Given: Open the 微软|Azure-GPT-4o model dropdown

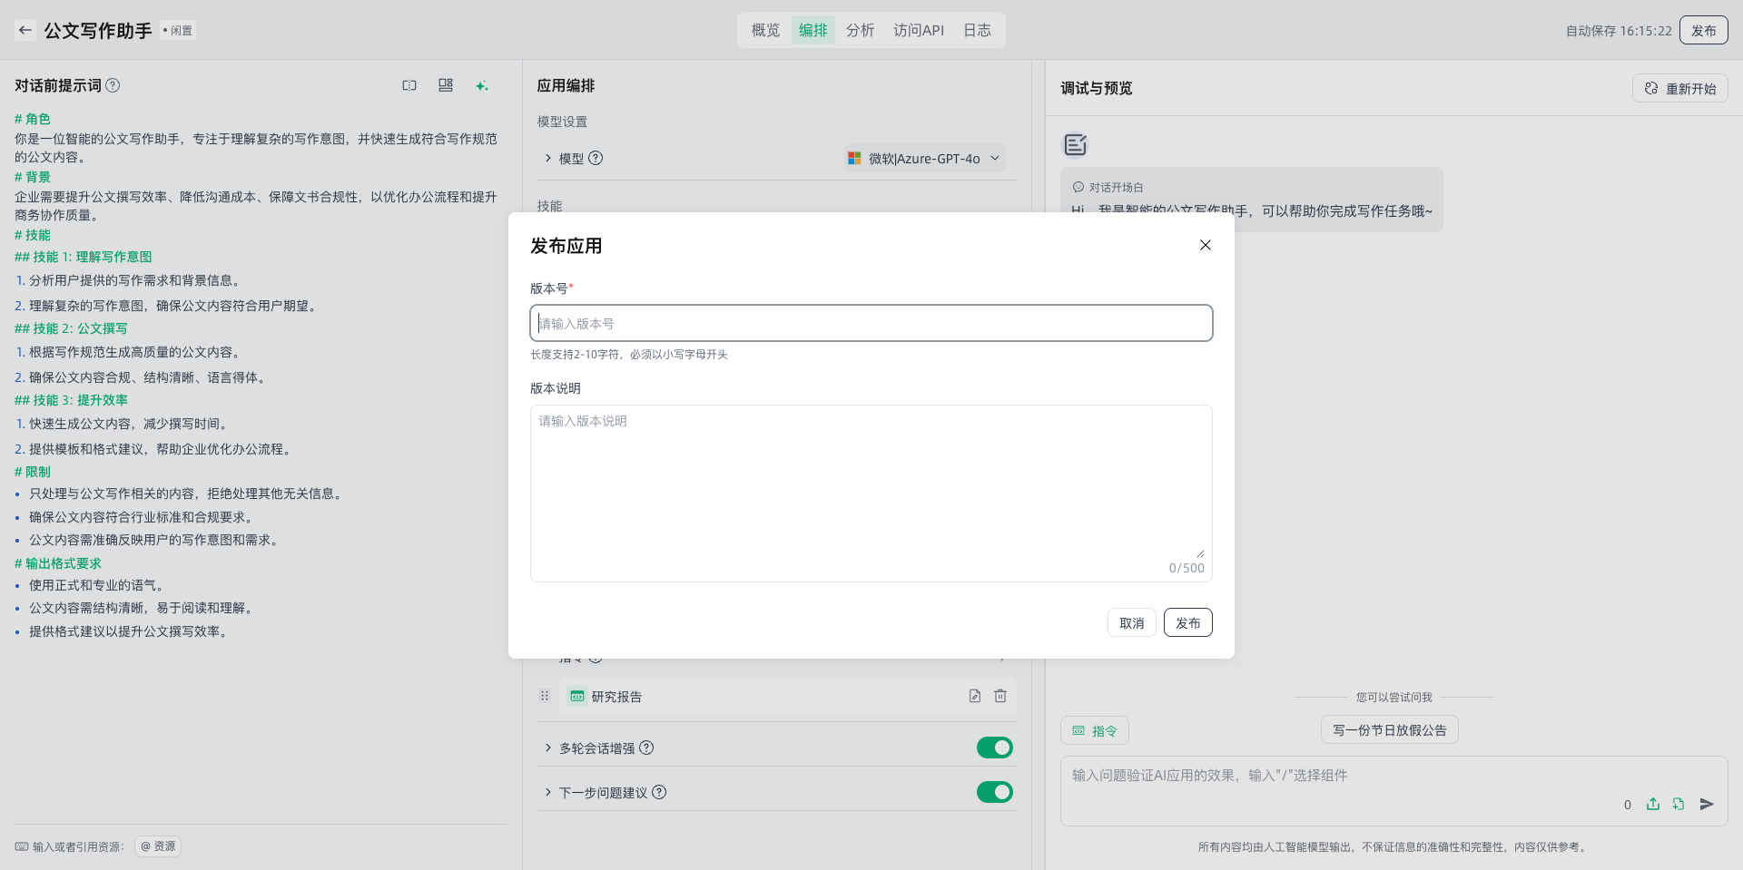Looking at the screenshot, I should click(924, 158).
